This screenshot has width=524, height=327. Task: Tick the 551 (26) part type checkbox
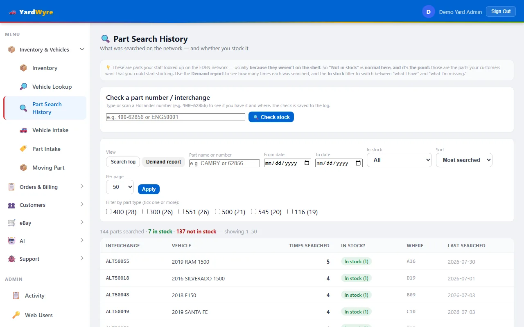(x=181, y=212)
